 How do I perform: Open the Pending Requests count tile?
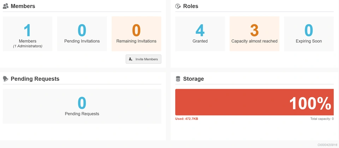click(x=82, y=106)
